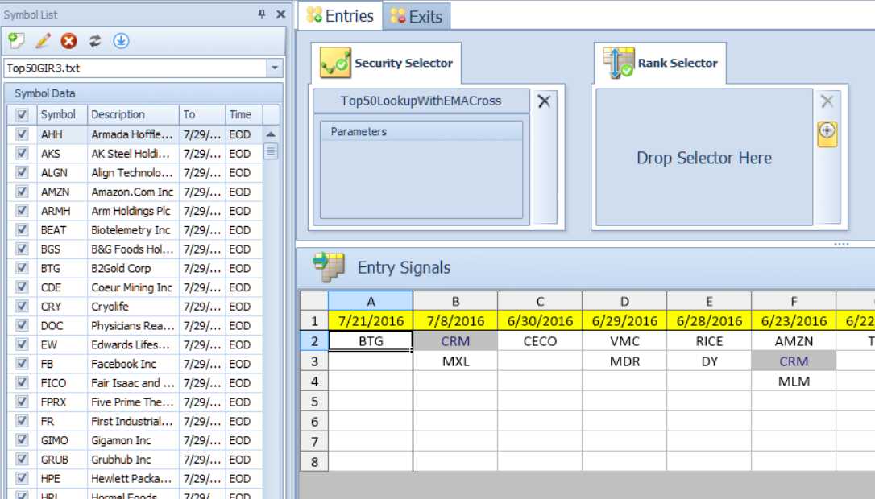Image resolution: width=875 pixels, height=499 pixels.
Task: Click the Drop Selector Here area
Action: tap(704, 158)
